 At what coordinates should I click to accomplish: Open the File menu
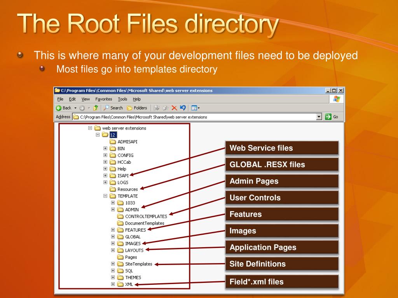60,99
